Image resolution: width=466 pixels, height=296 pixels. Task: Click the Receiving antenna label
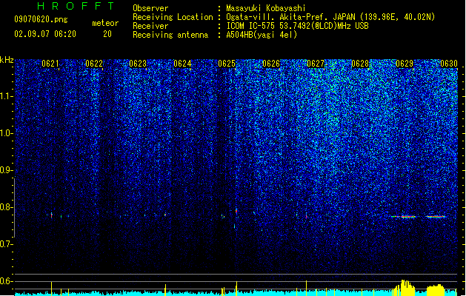[x=170, y=35]
